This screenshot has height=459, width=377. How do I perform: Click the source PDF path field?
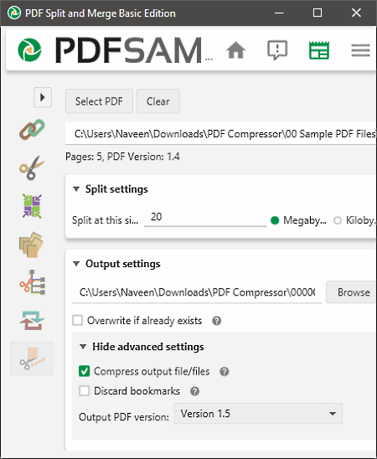click(221, 134)
